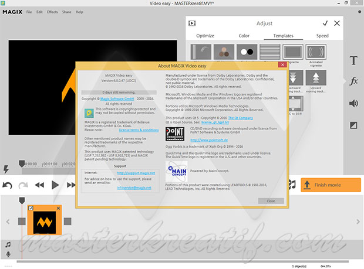
Task: Click the Finish movie button
Action: [331, 185]
